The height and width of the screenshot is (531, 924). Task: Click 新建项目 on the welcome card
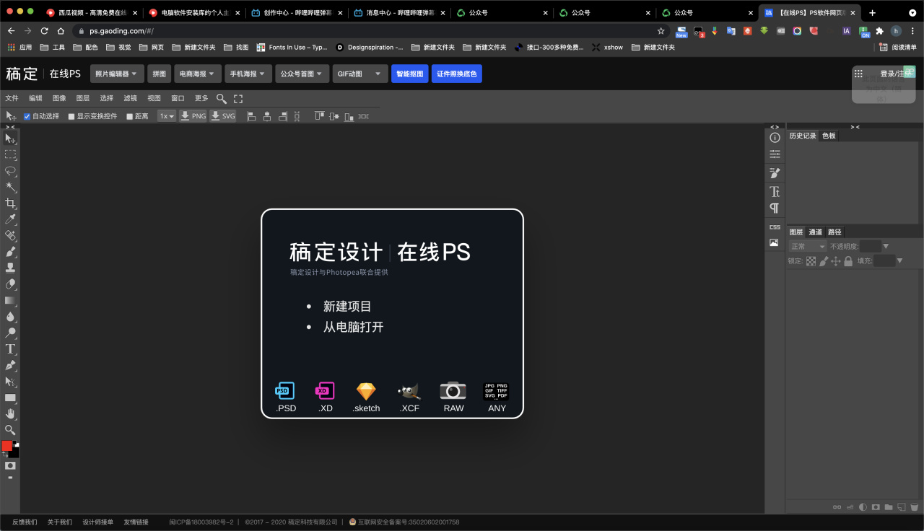(x=347, y=307)
